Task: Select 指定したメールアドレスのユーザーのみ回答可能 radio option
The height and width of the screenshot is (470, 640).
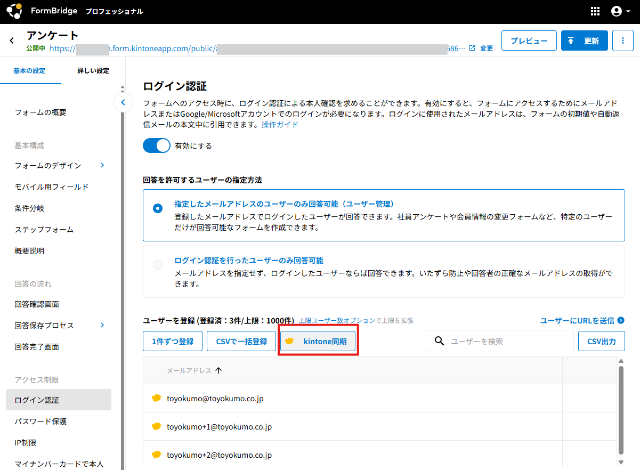Action: coord(158,208)
